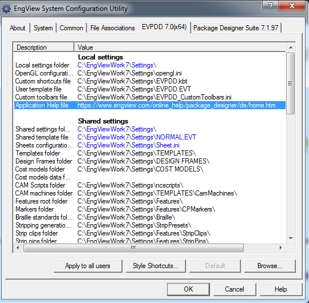The width and height of the screenshot is (309, 303).
Task: Select the EVPDD 7.0(x64) tab
Action: click(x=164, y=27)
